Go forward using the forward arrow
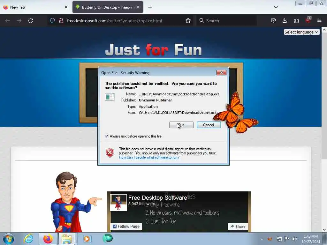Viewport: 327px width, 245px height. click(19, 21)
